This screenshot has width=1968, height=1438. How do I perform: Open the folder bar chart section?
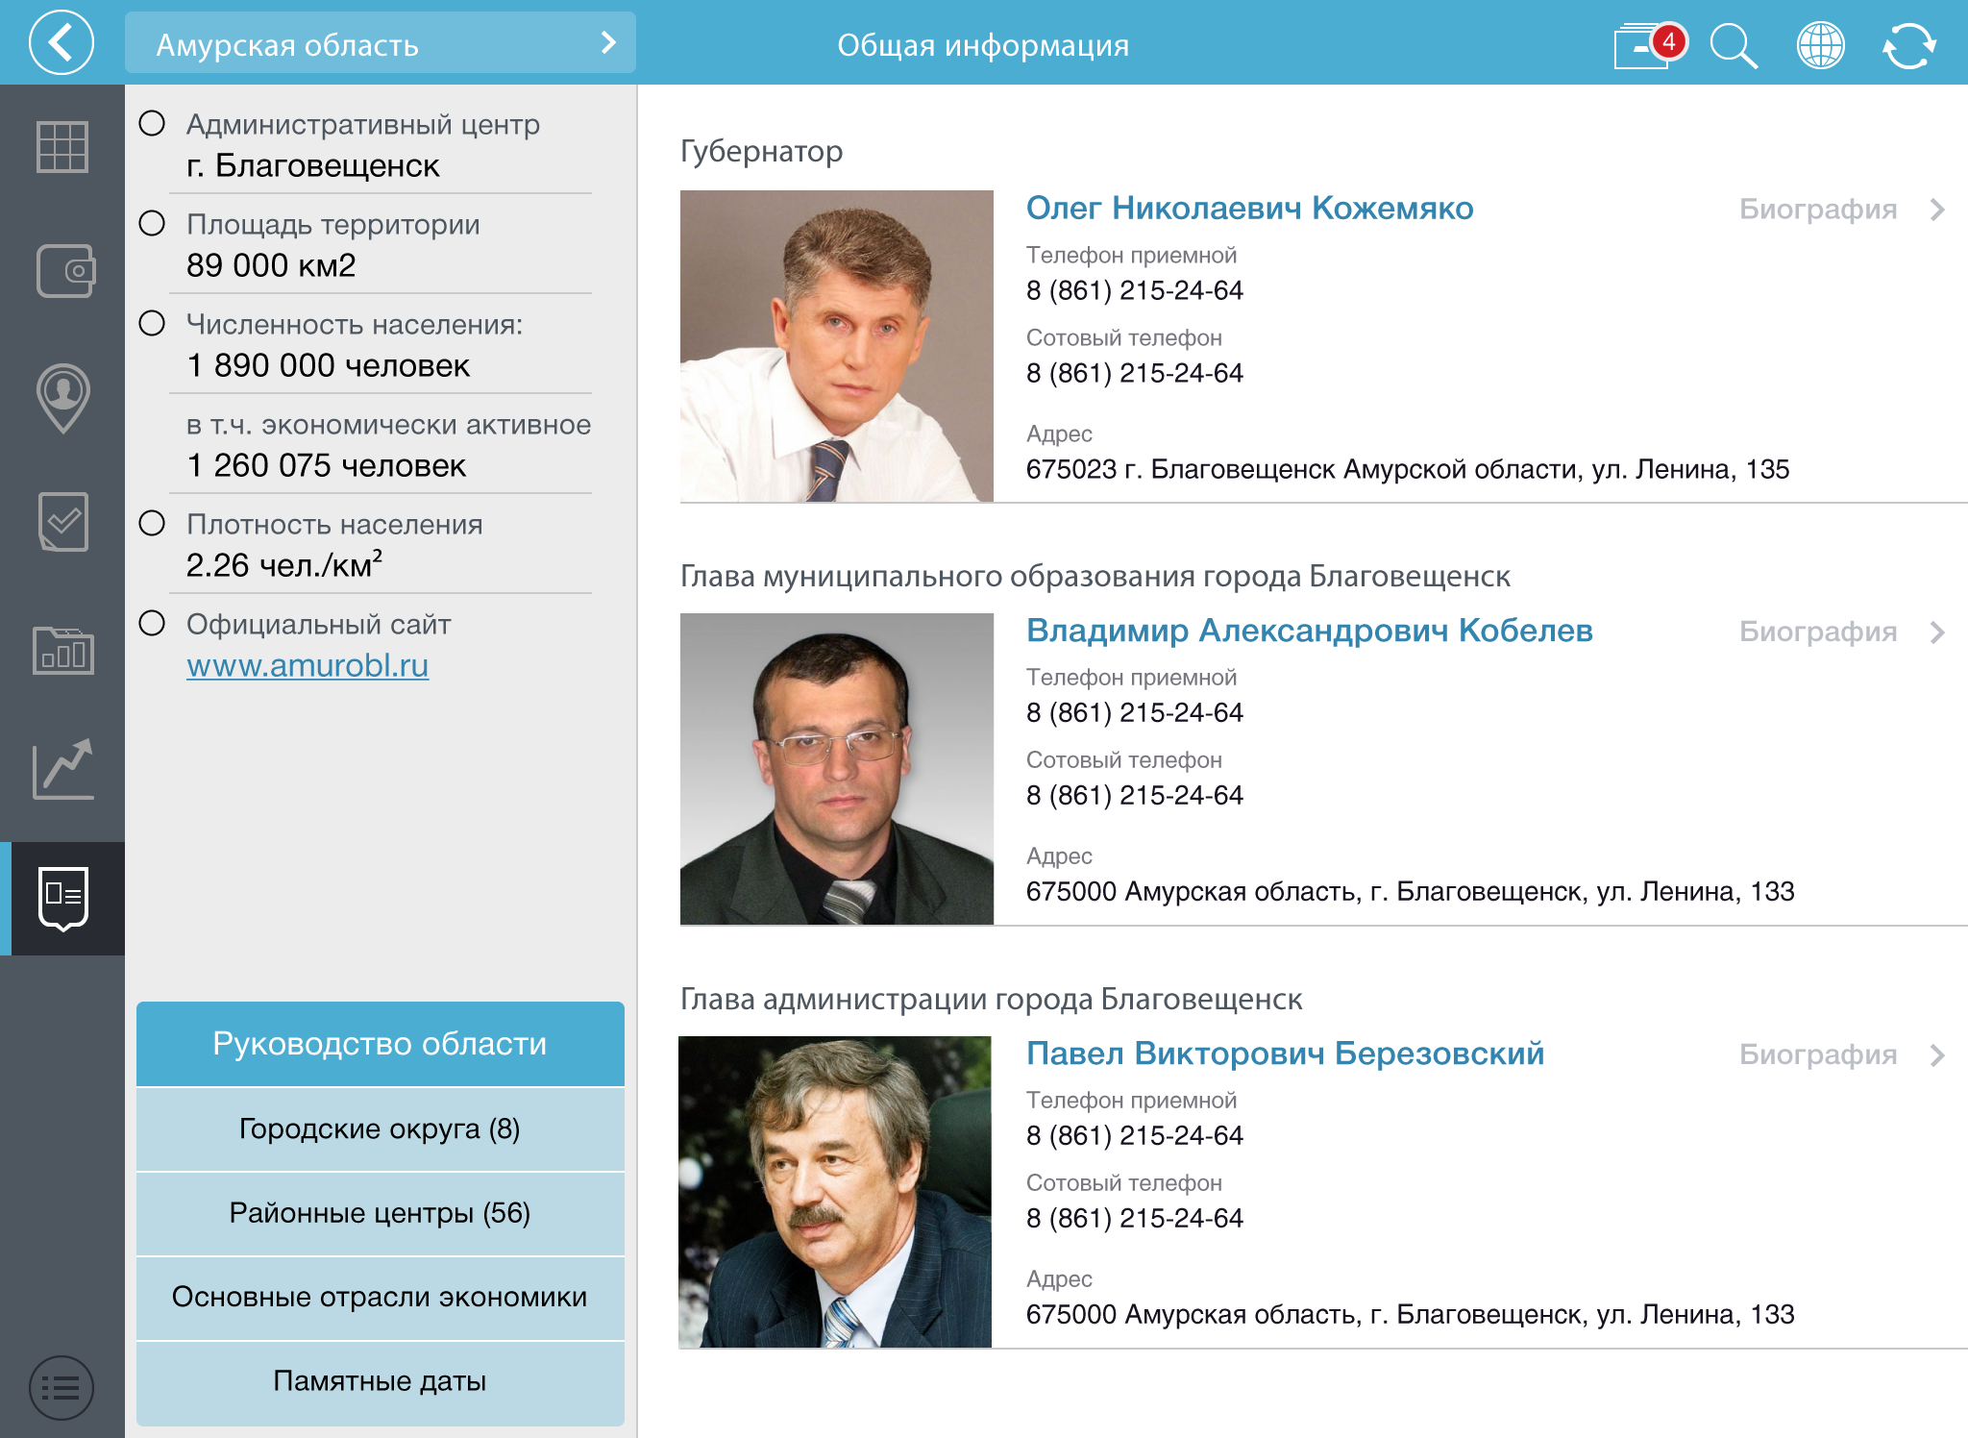(63, 650)
